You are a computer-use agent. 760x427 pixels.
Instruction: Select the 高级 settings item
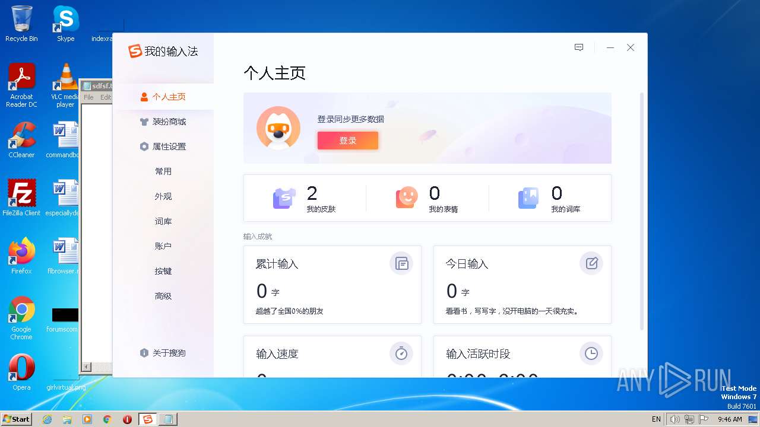(163, 296)
